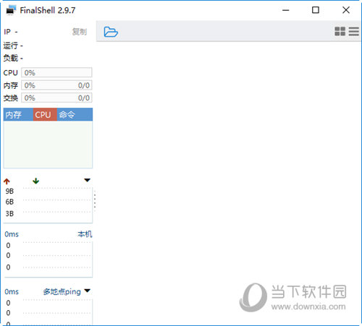This screenshot has height=326, width=362.
Task: Open the hamburger menu icon
Action: 354,31
